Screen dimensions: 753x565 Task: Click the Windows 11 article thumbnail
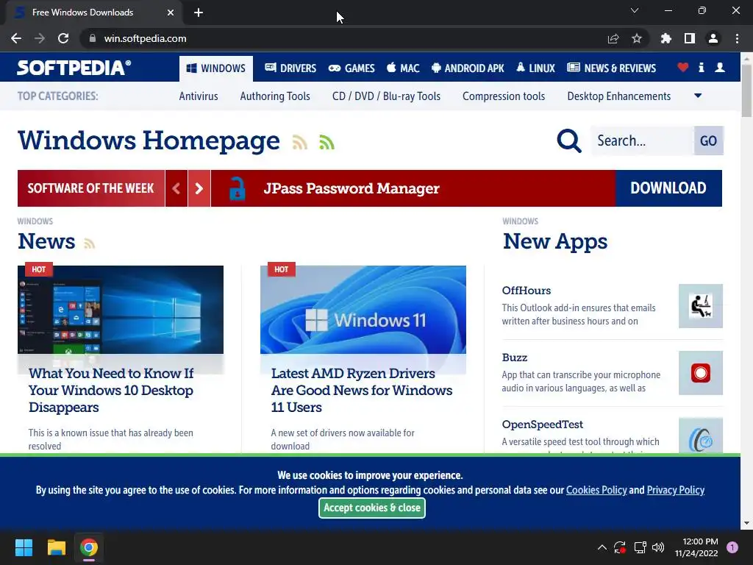pyautogui.click(x=363, y=310)
